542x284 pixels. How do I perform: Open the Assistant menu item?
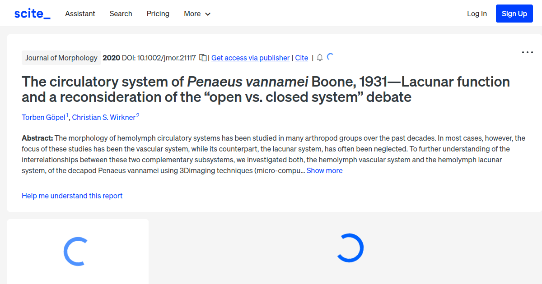[80, 14]
